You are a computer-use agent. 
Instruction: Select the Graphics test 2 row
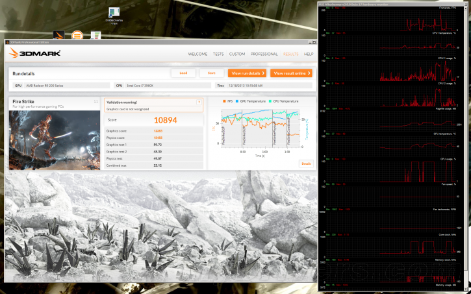coord(154,151)
